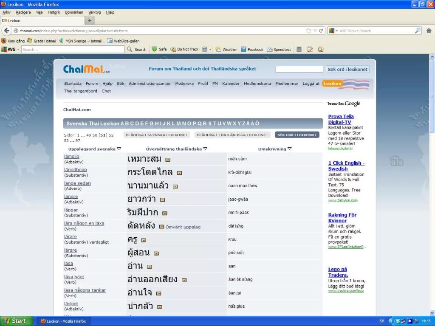435x326 pixels.
Task: Sort by the Uppslagsord svenska arrow
Action: (x=119, y=149)
